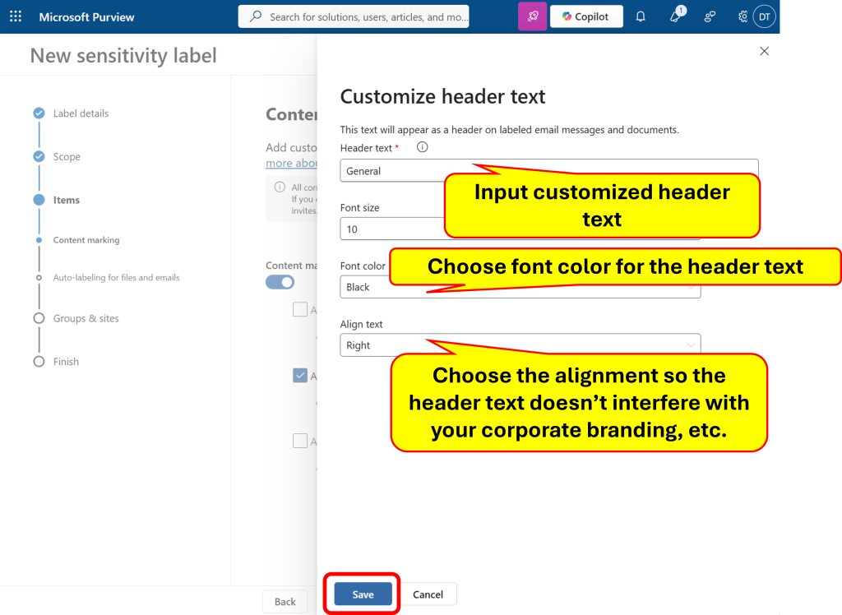Open the Align text dropdown

point(520,344)
